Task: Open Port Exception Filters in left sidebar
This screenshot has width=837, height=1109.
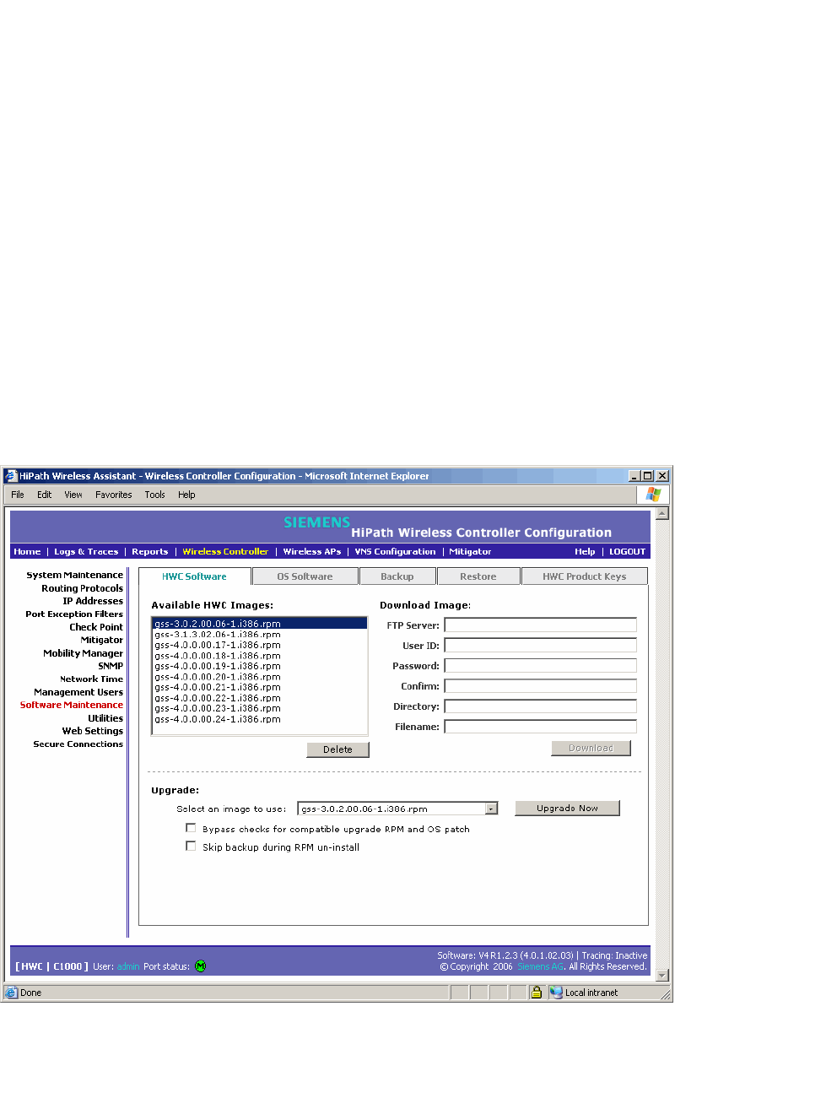Action: pos(74,614)
